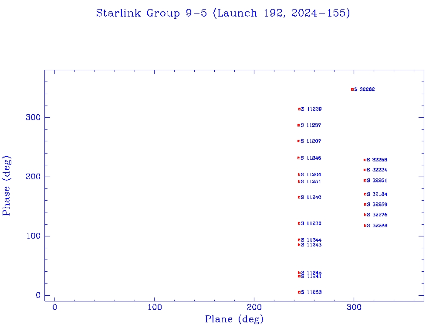The image size is (446, 335).
Task: Click the 300 tick label on Plane axis
Action: click(354, 308)
